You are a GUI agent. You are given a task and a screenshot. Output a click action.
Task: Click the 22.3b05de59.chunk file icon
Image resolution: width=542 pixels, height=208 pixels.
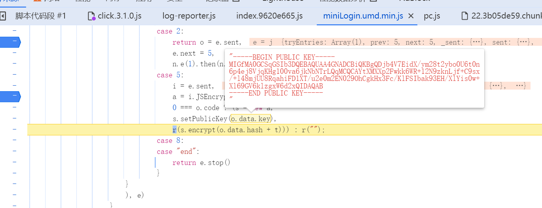(465, 16)
